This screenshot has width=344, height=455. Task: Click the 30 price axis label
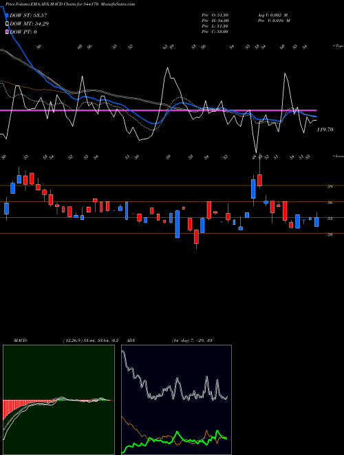coord(330,235)
